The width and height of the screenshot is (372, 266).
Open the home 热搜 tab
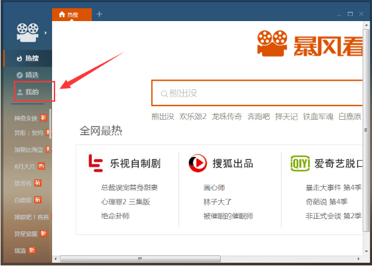tap(72, 15)
